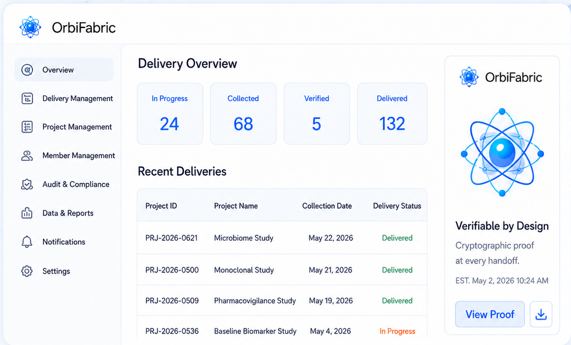The image size is (571, 345).
Task: Click the In Progress status for Baseline Biomarker
Action: pyautogui.click(x=397, y=331)
